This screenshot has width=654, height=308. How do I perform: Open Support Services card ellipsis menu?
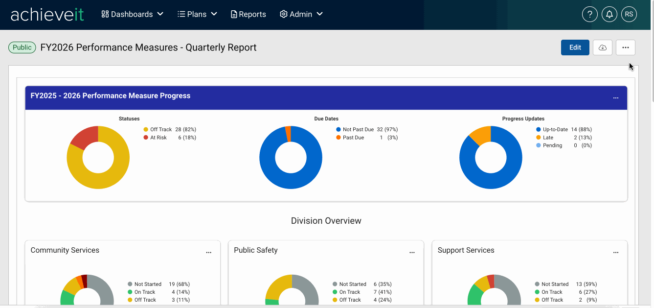pyautogui.click(x=616, y=253)
